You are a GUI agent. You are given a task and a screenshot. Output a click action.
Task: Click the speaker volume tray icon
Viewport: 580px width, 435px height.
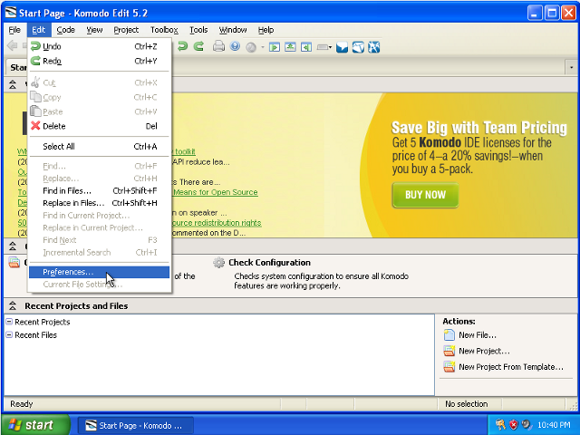[526, 424]
